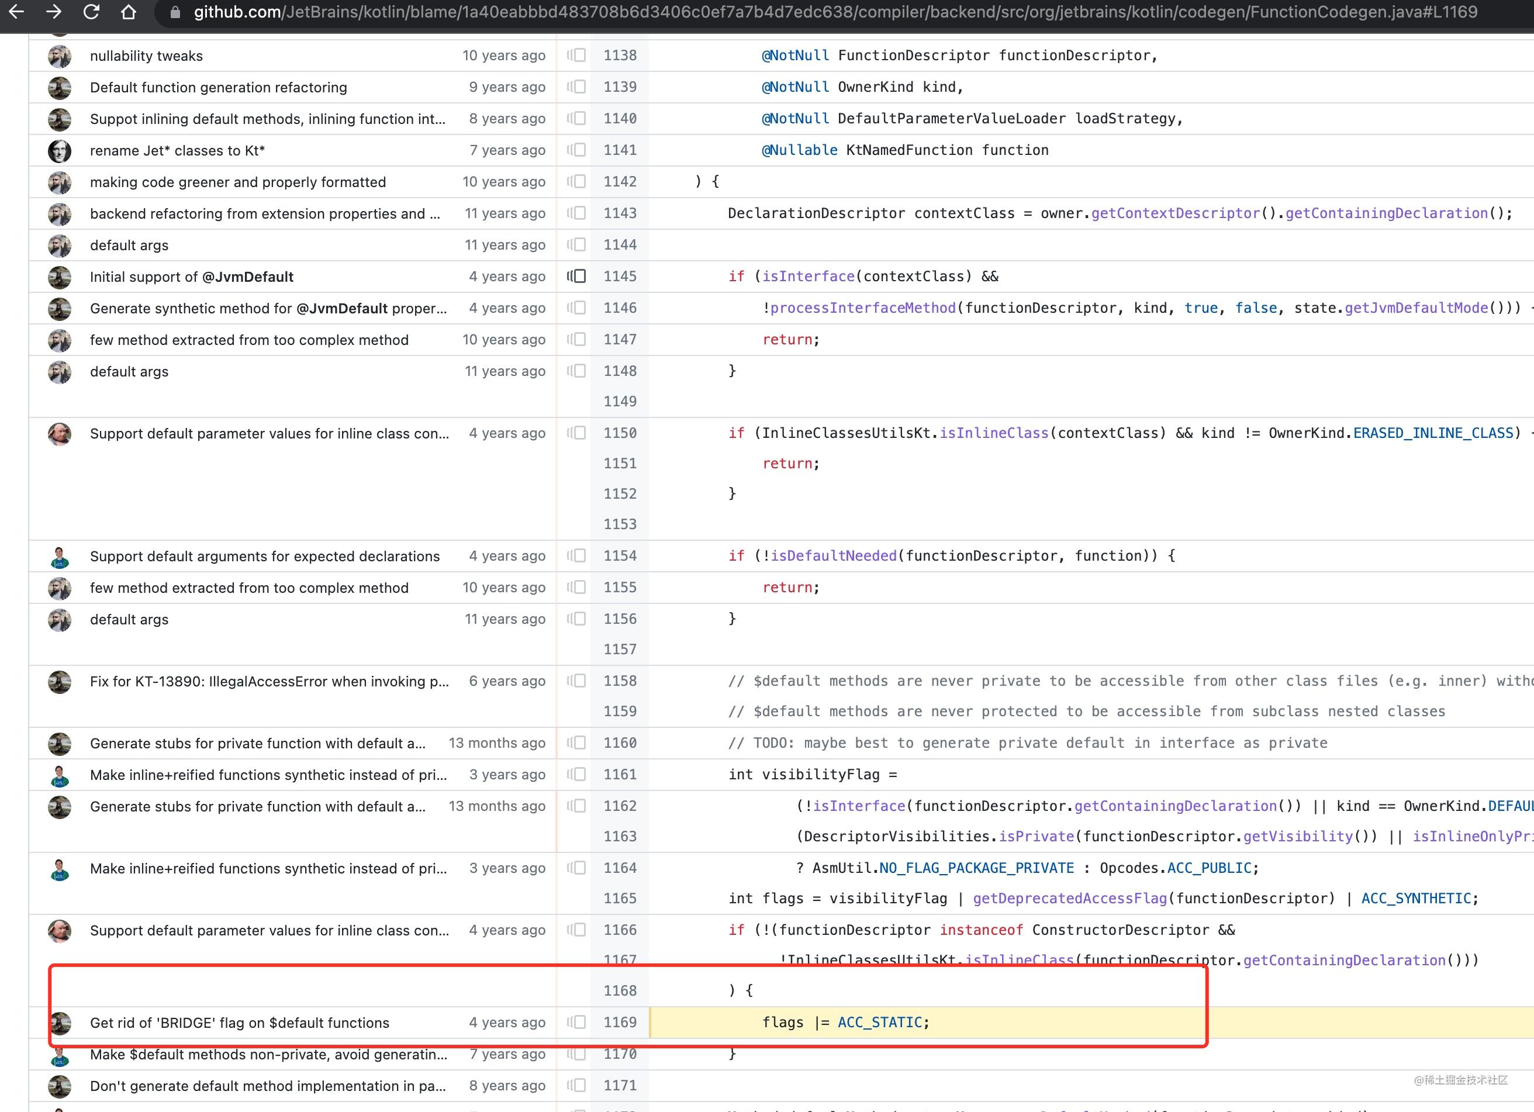
Task: Go back with the browser back arrow
Action: (x=16, y=12)
